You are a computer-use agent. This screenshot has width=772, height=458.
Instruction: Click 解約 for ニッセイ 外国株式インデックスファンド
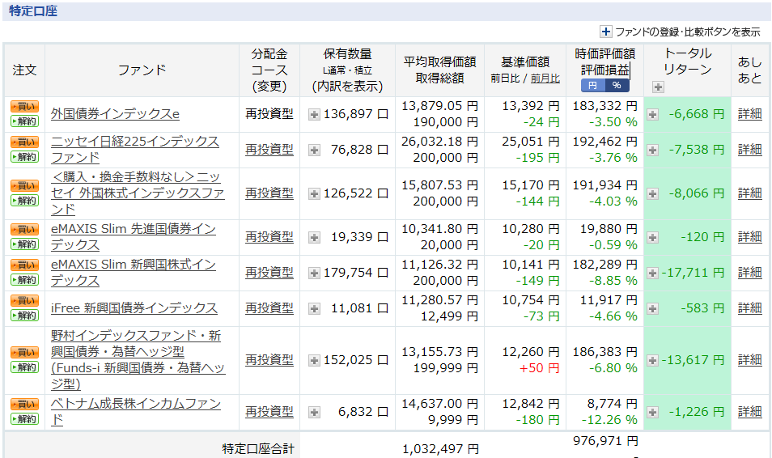pyautogui.click(x=24, y=201)
